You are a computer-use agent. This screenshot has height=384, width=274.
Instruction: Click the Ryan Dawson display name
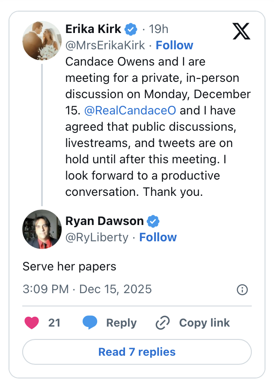click(104, 221)
